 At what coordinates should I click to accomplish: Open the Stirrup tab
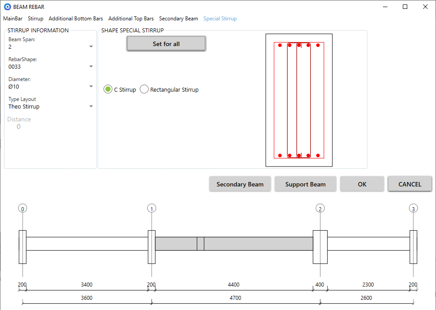point(35,19)
